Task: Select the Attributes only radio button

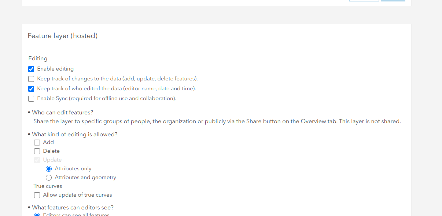Action: (x=49, y=168)
